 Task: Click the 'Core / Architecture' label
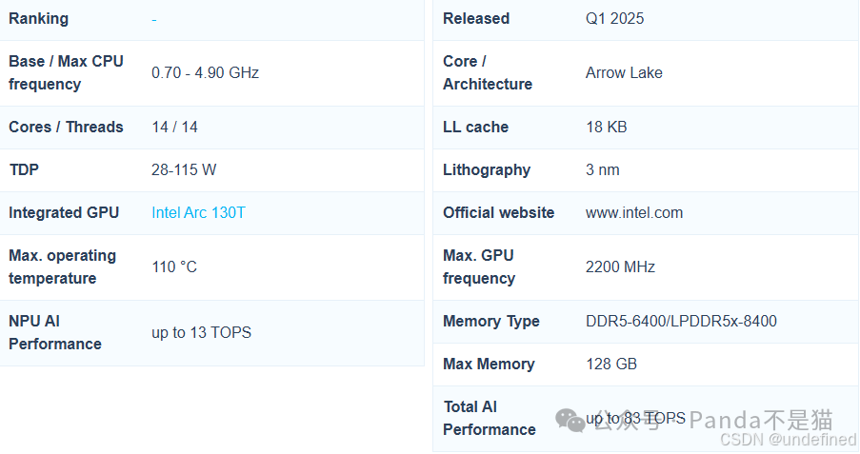point(488,73)
